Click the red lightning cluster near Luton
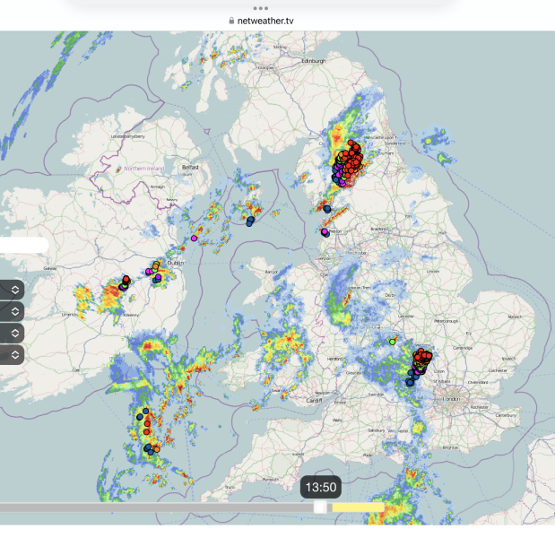 (423, 356)
